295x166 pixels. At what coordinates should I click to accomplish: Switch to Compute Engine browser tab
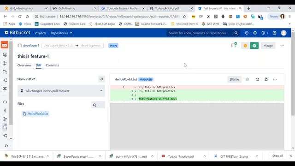click(x=123, y=8)
